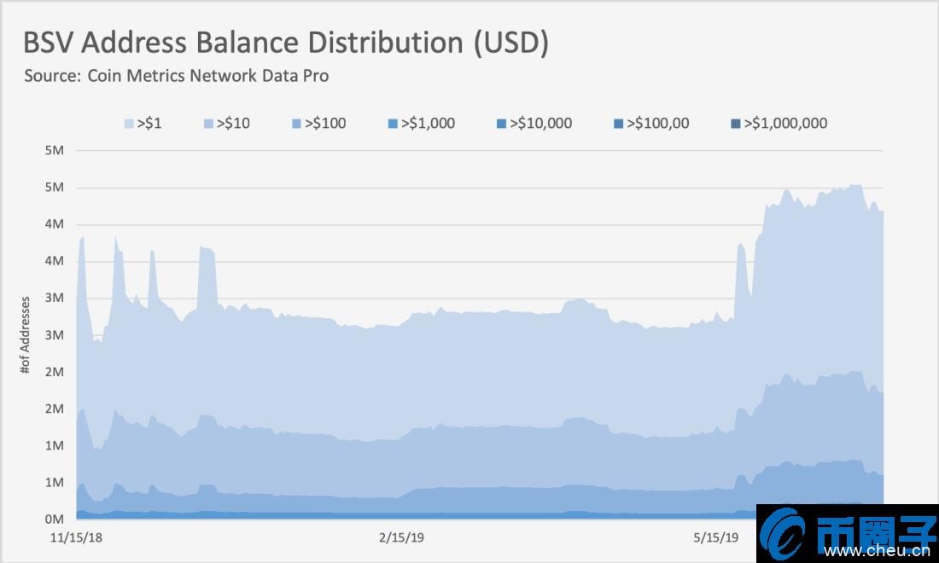
Task: Toggle the >$1,000,000 series legend label
Action: click(x=785, y=124)
